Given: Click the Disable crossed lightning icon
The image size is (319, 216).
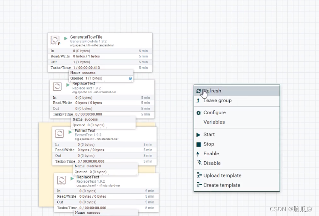Looking at the screenshot, I should (x=199, y=163).
